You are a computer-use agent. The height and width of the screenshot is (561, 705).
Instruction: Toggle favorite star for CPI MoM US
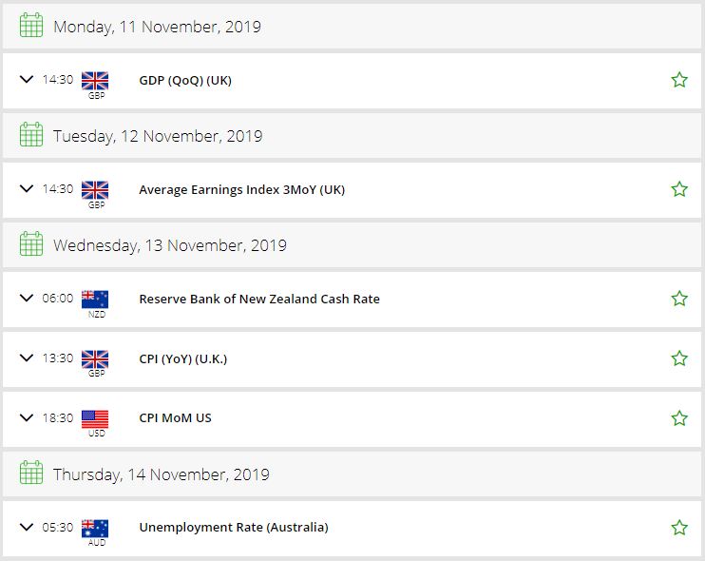679,418
